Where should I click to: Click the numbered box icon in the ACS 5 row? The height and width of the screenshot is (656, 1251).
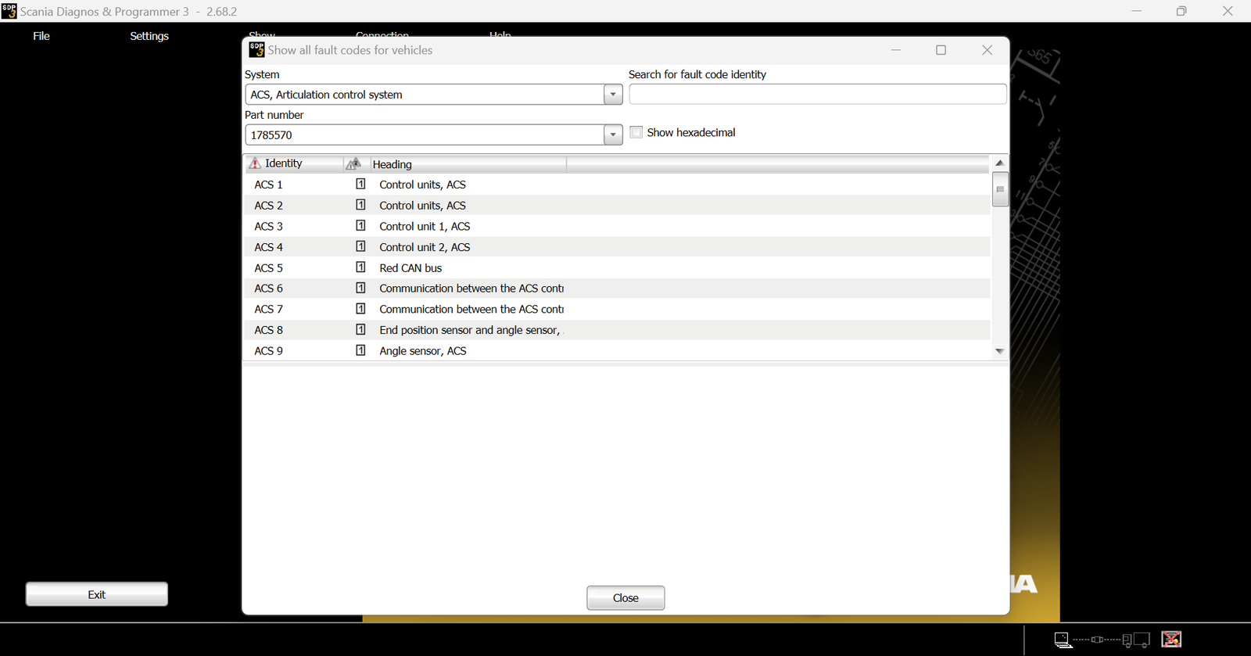pyautogui.click(x=360, y=267)
